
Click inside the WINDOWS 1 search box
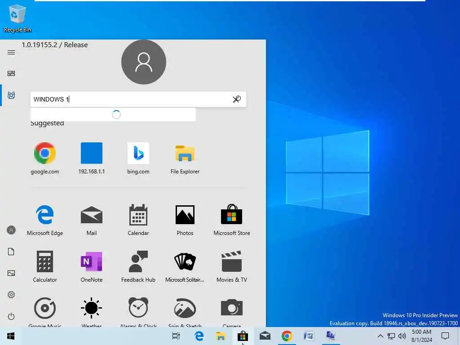[138, 99]
